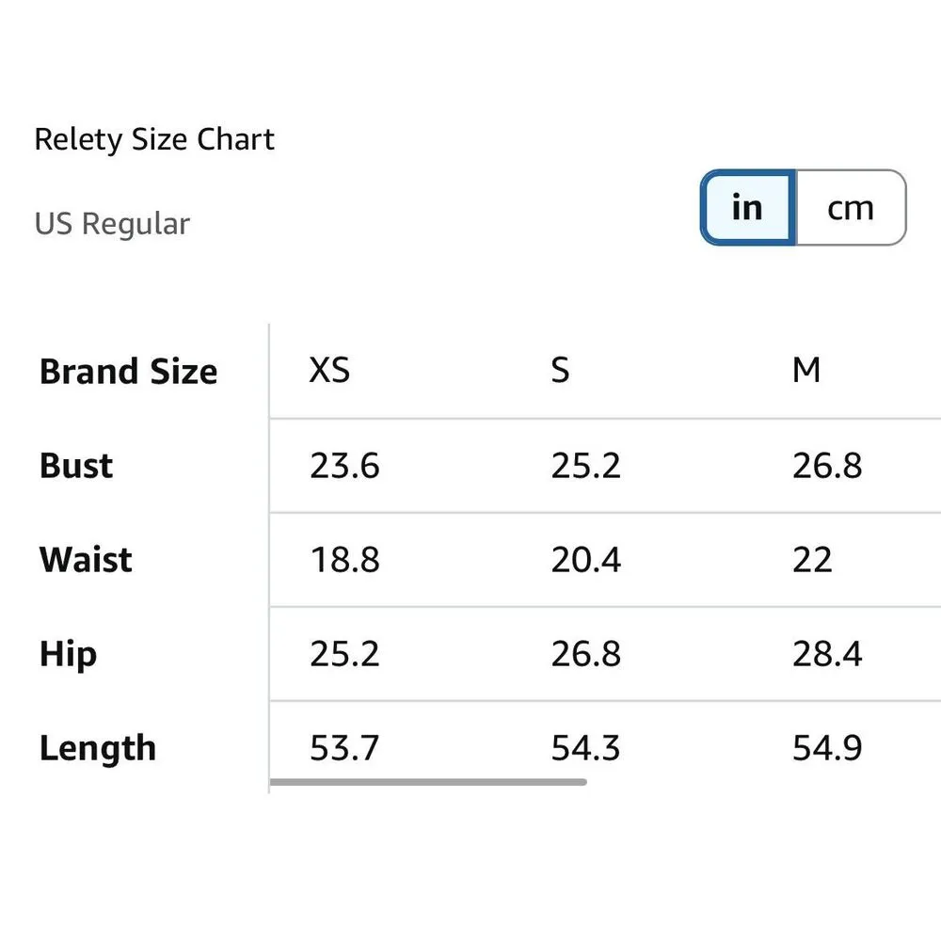
Task: Click the XS bust value 23.6
Action: [x=344, y=466]
